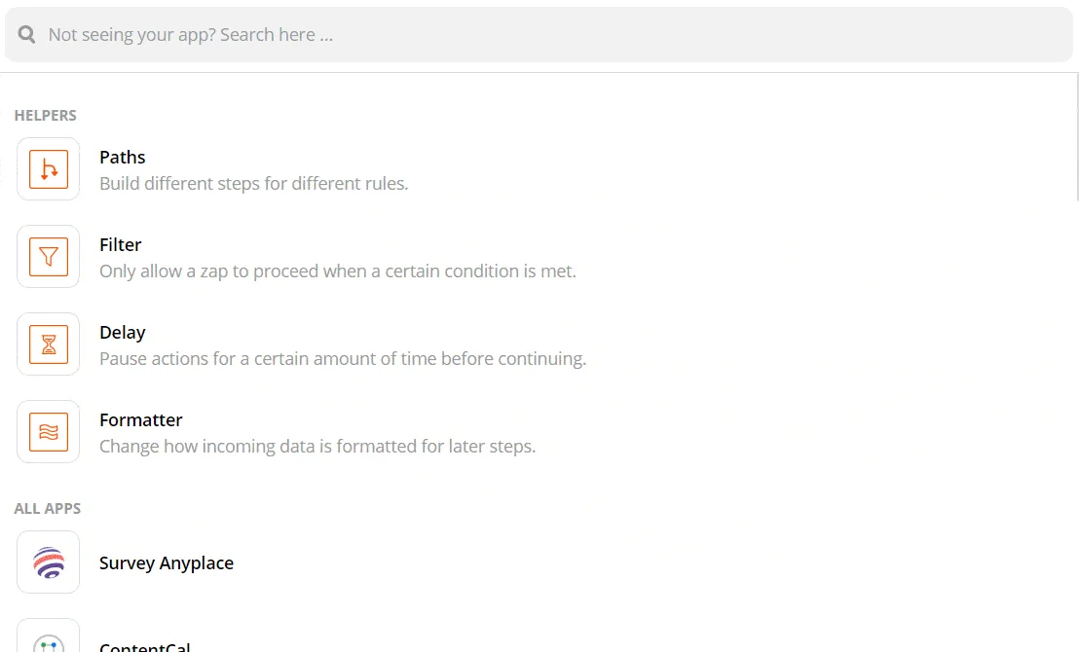Focus the app search input field
Image resolution: width=1079 pixels, height=652 pixels.
pyautogui.click(x=539, y=34)
